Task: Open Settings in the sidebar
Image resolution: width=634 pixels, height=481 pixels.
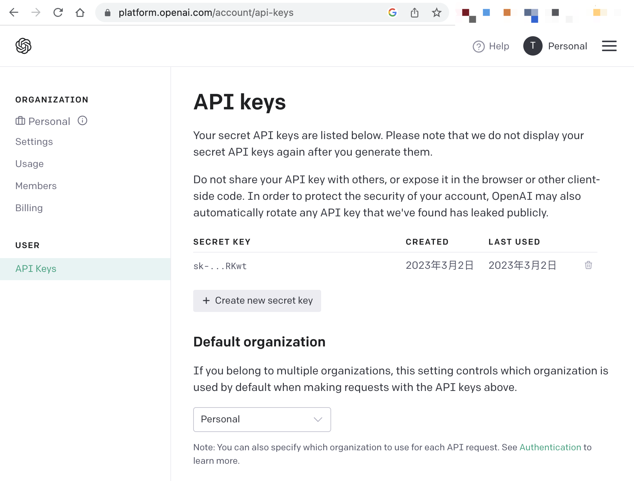Action: pyautogui.click(x=34, y=142)
